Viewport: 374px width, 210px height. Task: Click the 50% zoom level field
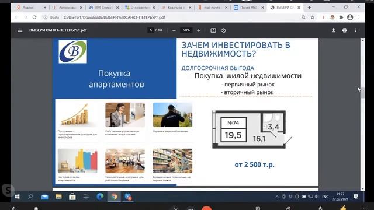(186, 30)
